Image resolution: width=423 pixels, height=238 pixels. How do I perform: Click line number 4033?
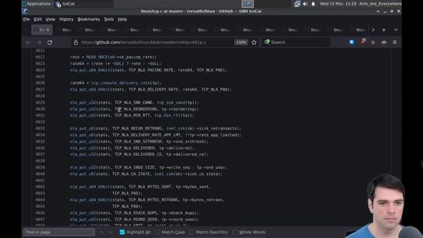[x=40, y=128]
